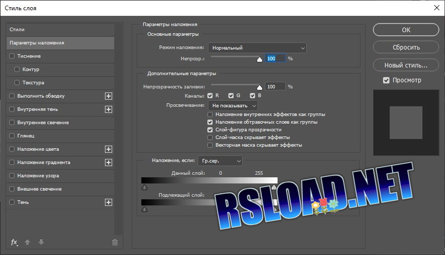
Task: Open Внутреннее свечение settings row
Action: coord(60,123)
